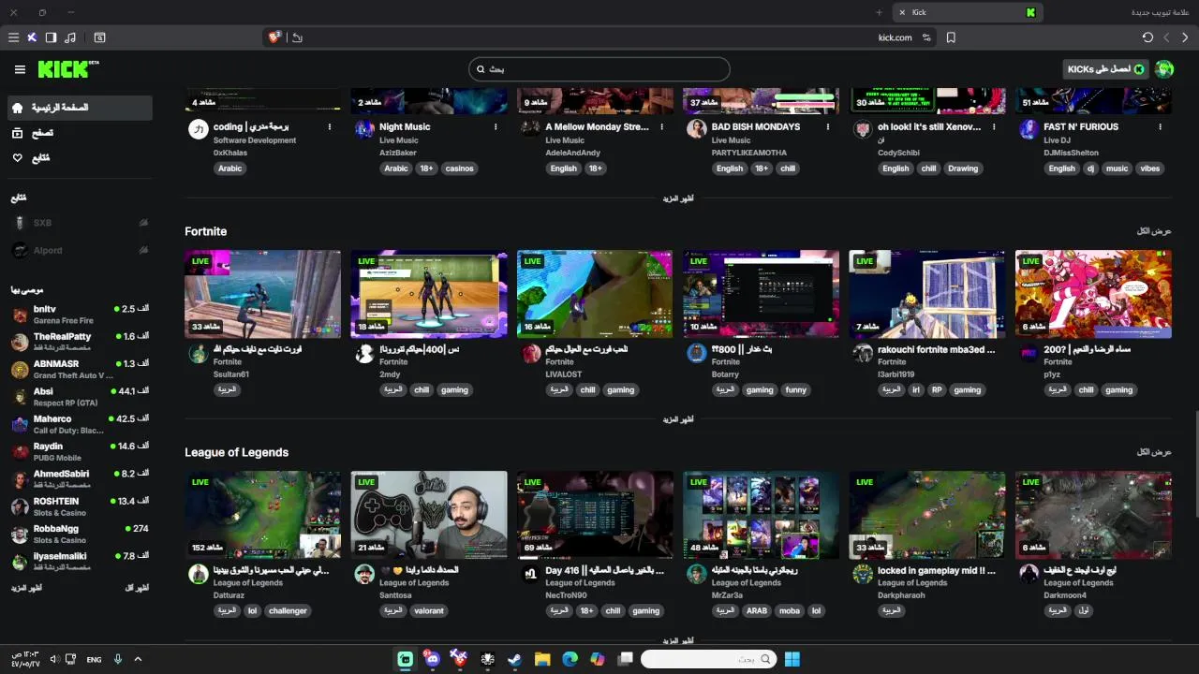Image resolution: width=1199 pixels, height=674 pixels.
Task: Open the site settings icon beside kick.com
Action: click(x=926, y=37)
